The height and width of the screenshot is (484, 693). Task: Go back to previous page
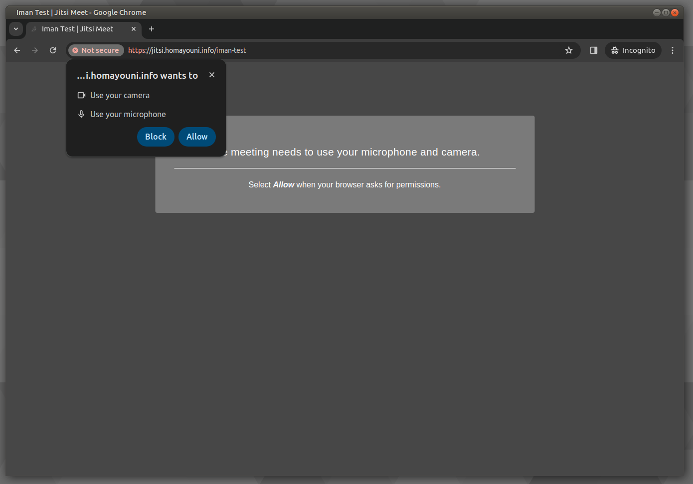[x=17, y=50]
